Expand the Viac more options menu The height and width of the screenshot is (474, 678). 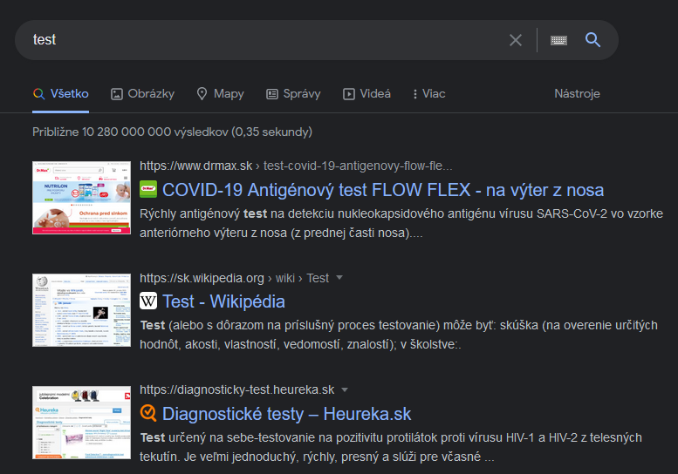[x=428, y=94]
